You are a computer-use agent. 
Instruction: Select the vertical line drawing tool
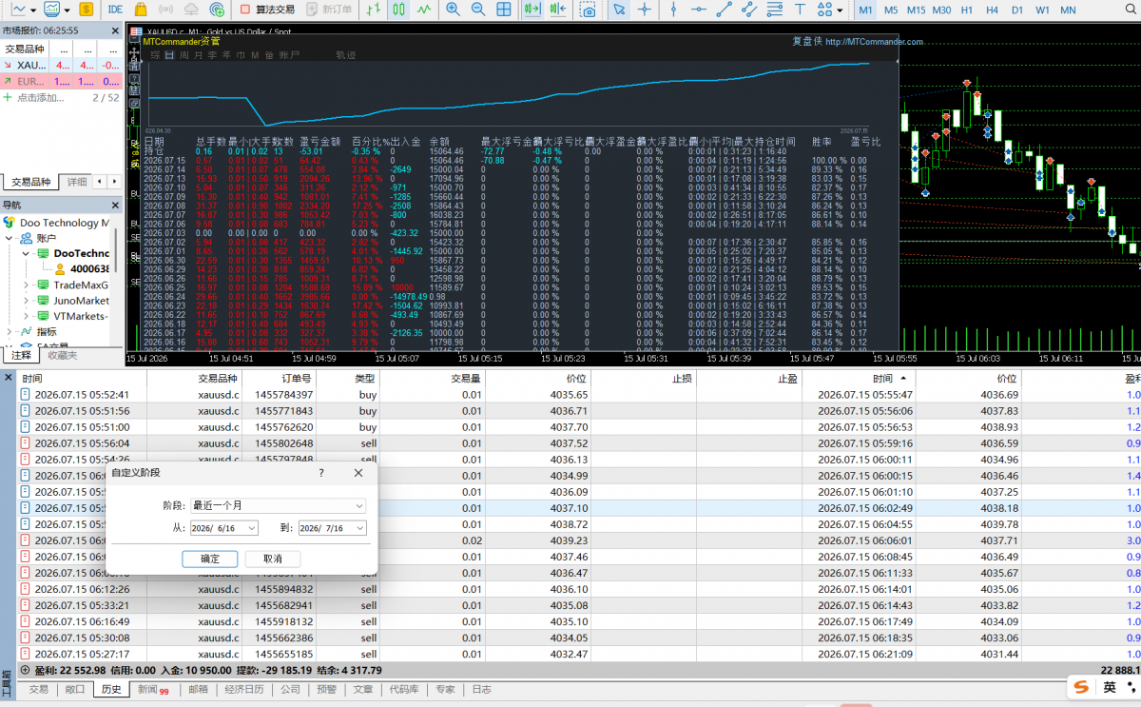click(673, 10)
